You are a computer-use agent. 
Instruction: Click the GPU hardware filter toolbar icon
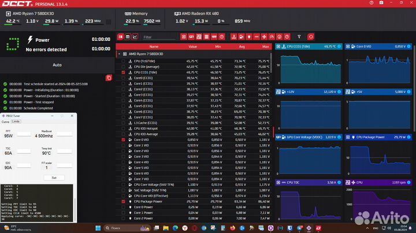point(191,37)
